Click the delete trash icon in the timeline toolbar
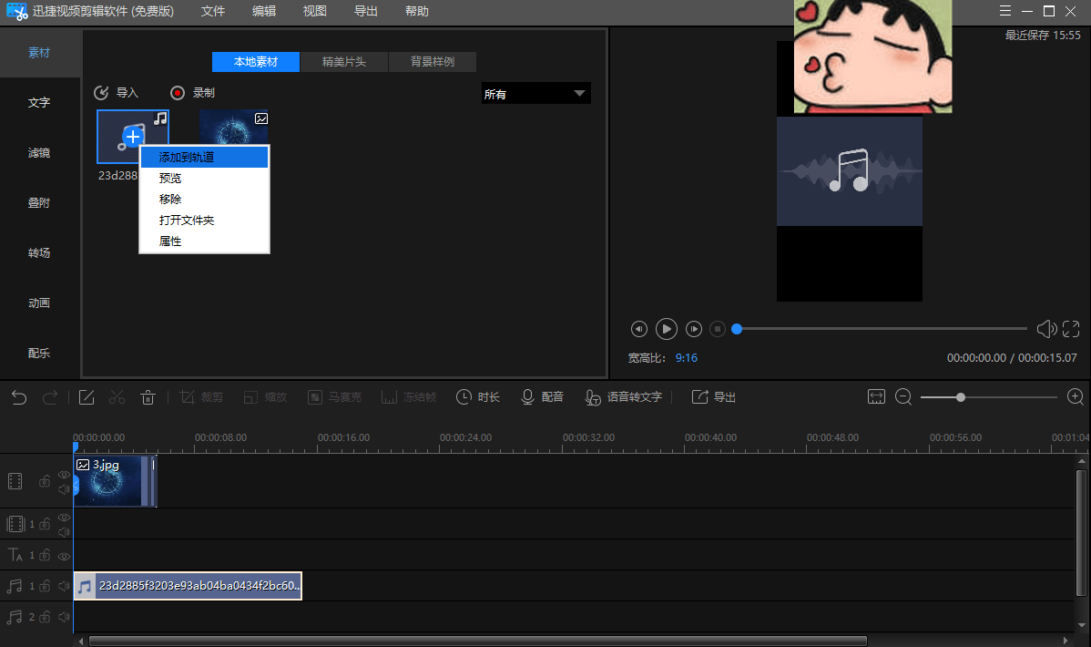Image resolution: width=1091 pixels, height=647 pixels. click(x=148, y=397)
